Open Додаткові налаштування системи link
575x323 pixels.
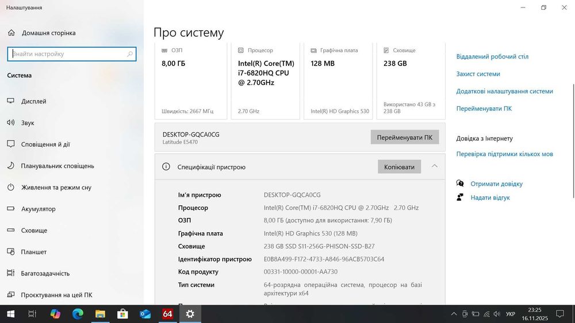click(x=505, y=91)
